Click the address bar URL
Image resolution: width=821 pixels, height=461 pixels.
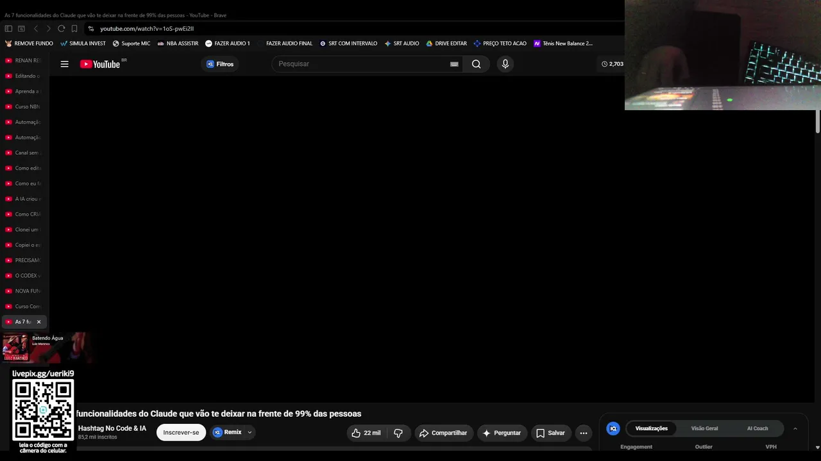point(147,29)
